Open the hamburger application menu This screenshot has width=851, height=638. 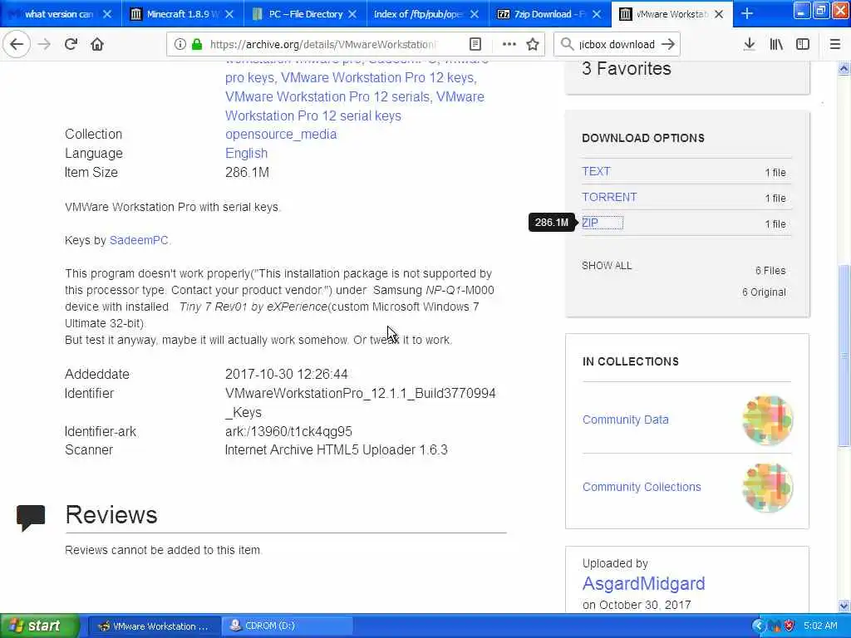[835, 44]
